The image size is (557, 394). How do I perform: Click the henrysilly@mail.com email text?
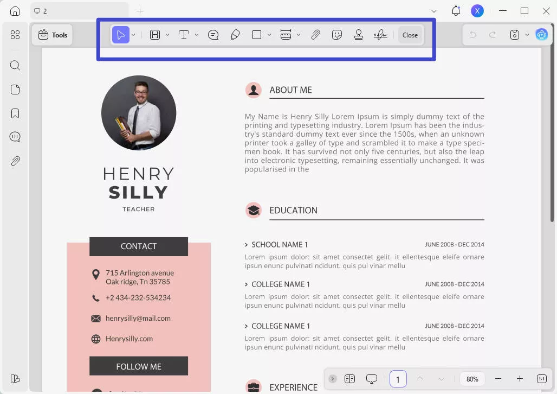click(138, 318)
